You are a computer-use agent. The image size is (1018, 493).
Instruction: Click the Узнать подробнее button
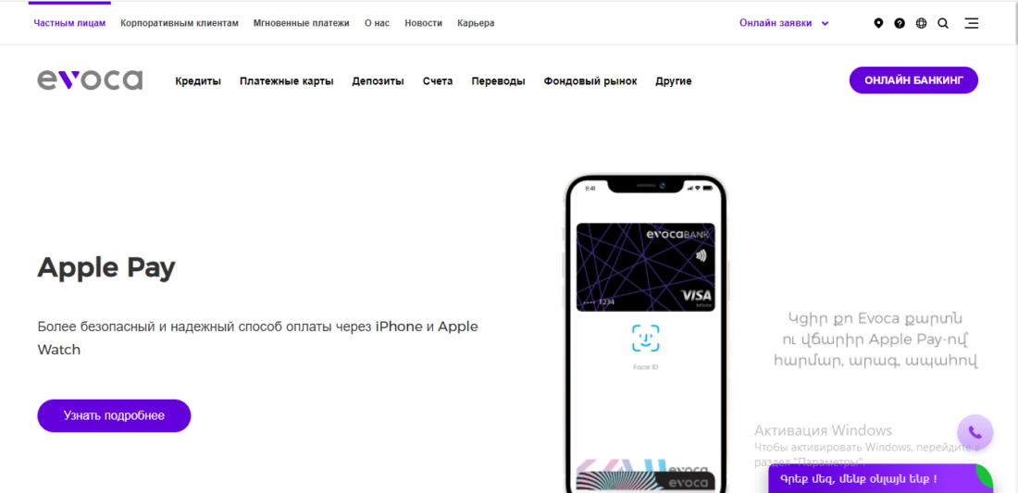pyautogui.click(x=114, y=415)
